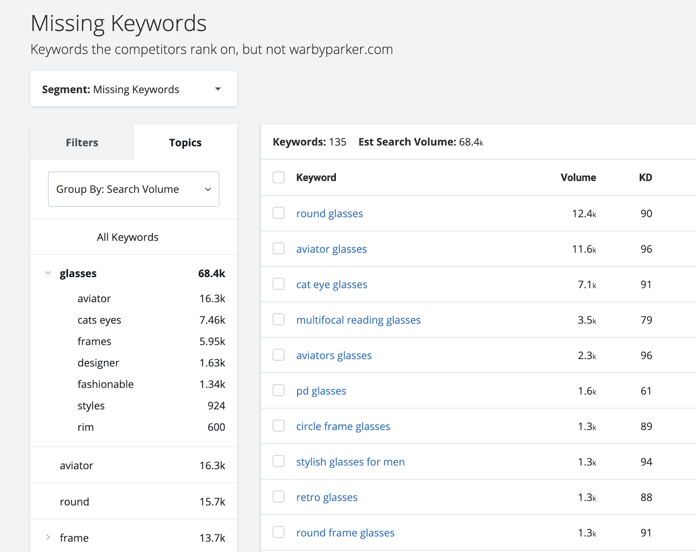
Task: Switch to the Topics tab
Action: tap(185, 142)
